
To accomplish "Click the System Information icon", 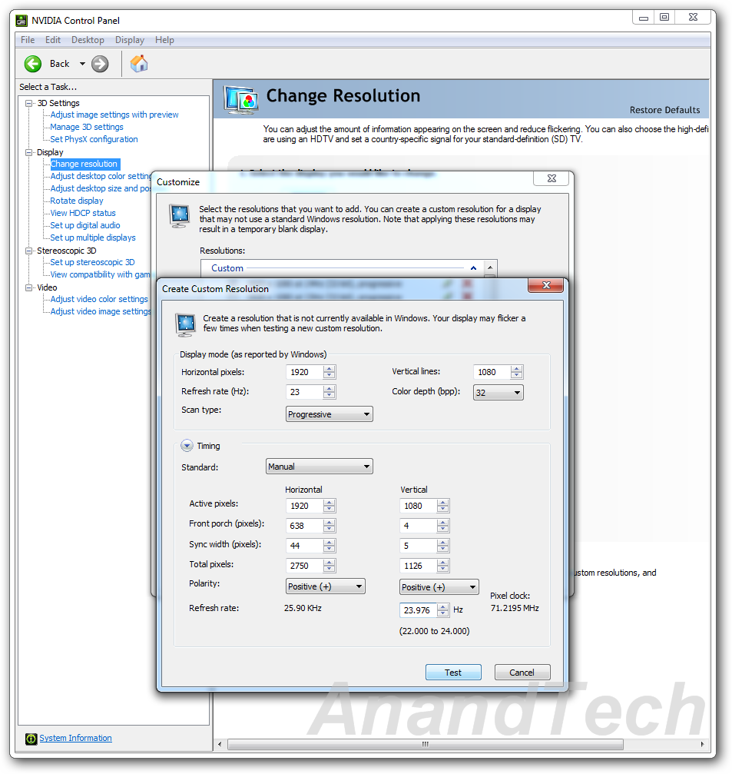I will coord(31,739).
